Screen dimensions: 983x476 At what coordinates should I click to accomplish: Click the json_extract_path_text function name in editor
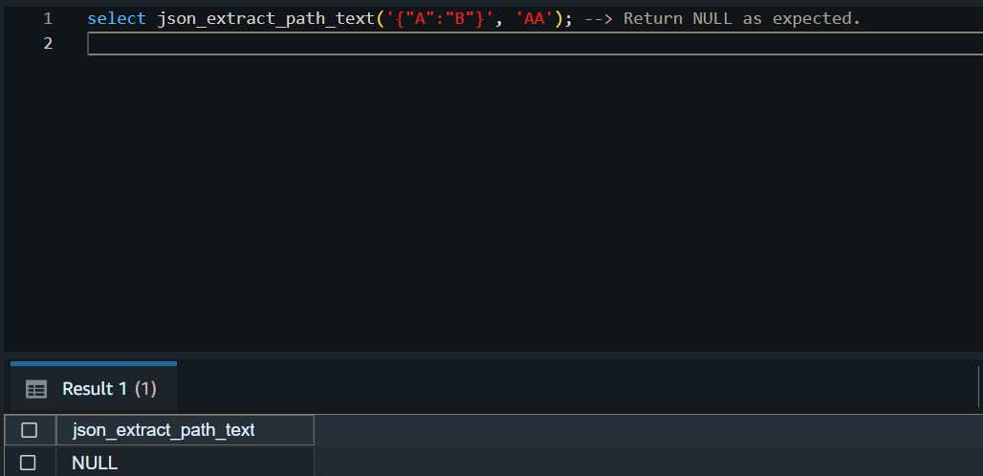tap(266, 19)
